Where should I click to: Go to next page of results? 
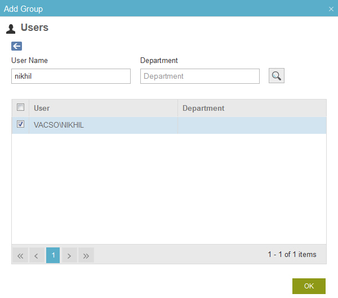[69, 255]
